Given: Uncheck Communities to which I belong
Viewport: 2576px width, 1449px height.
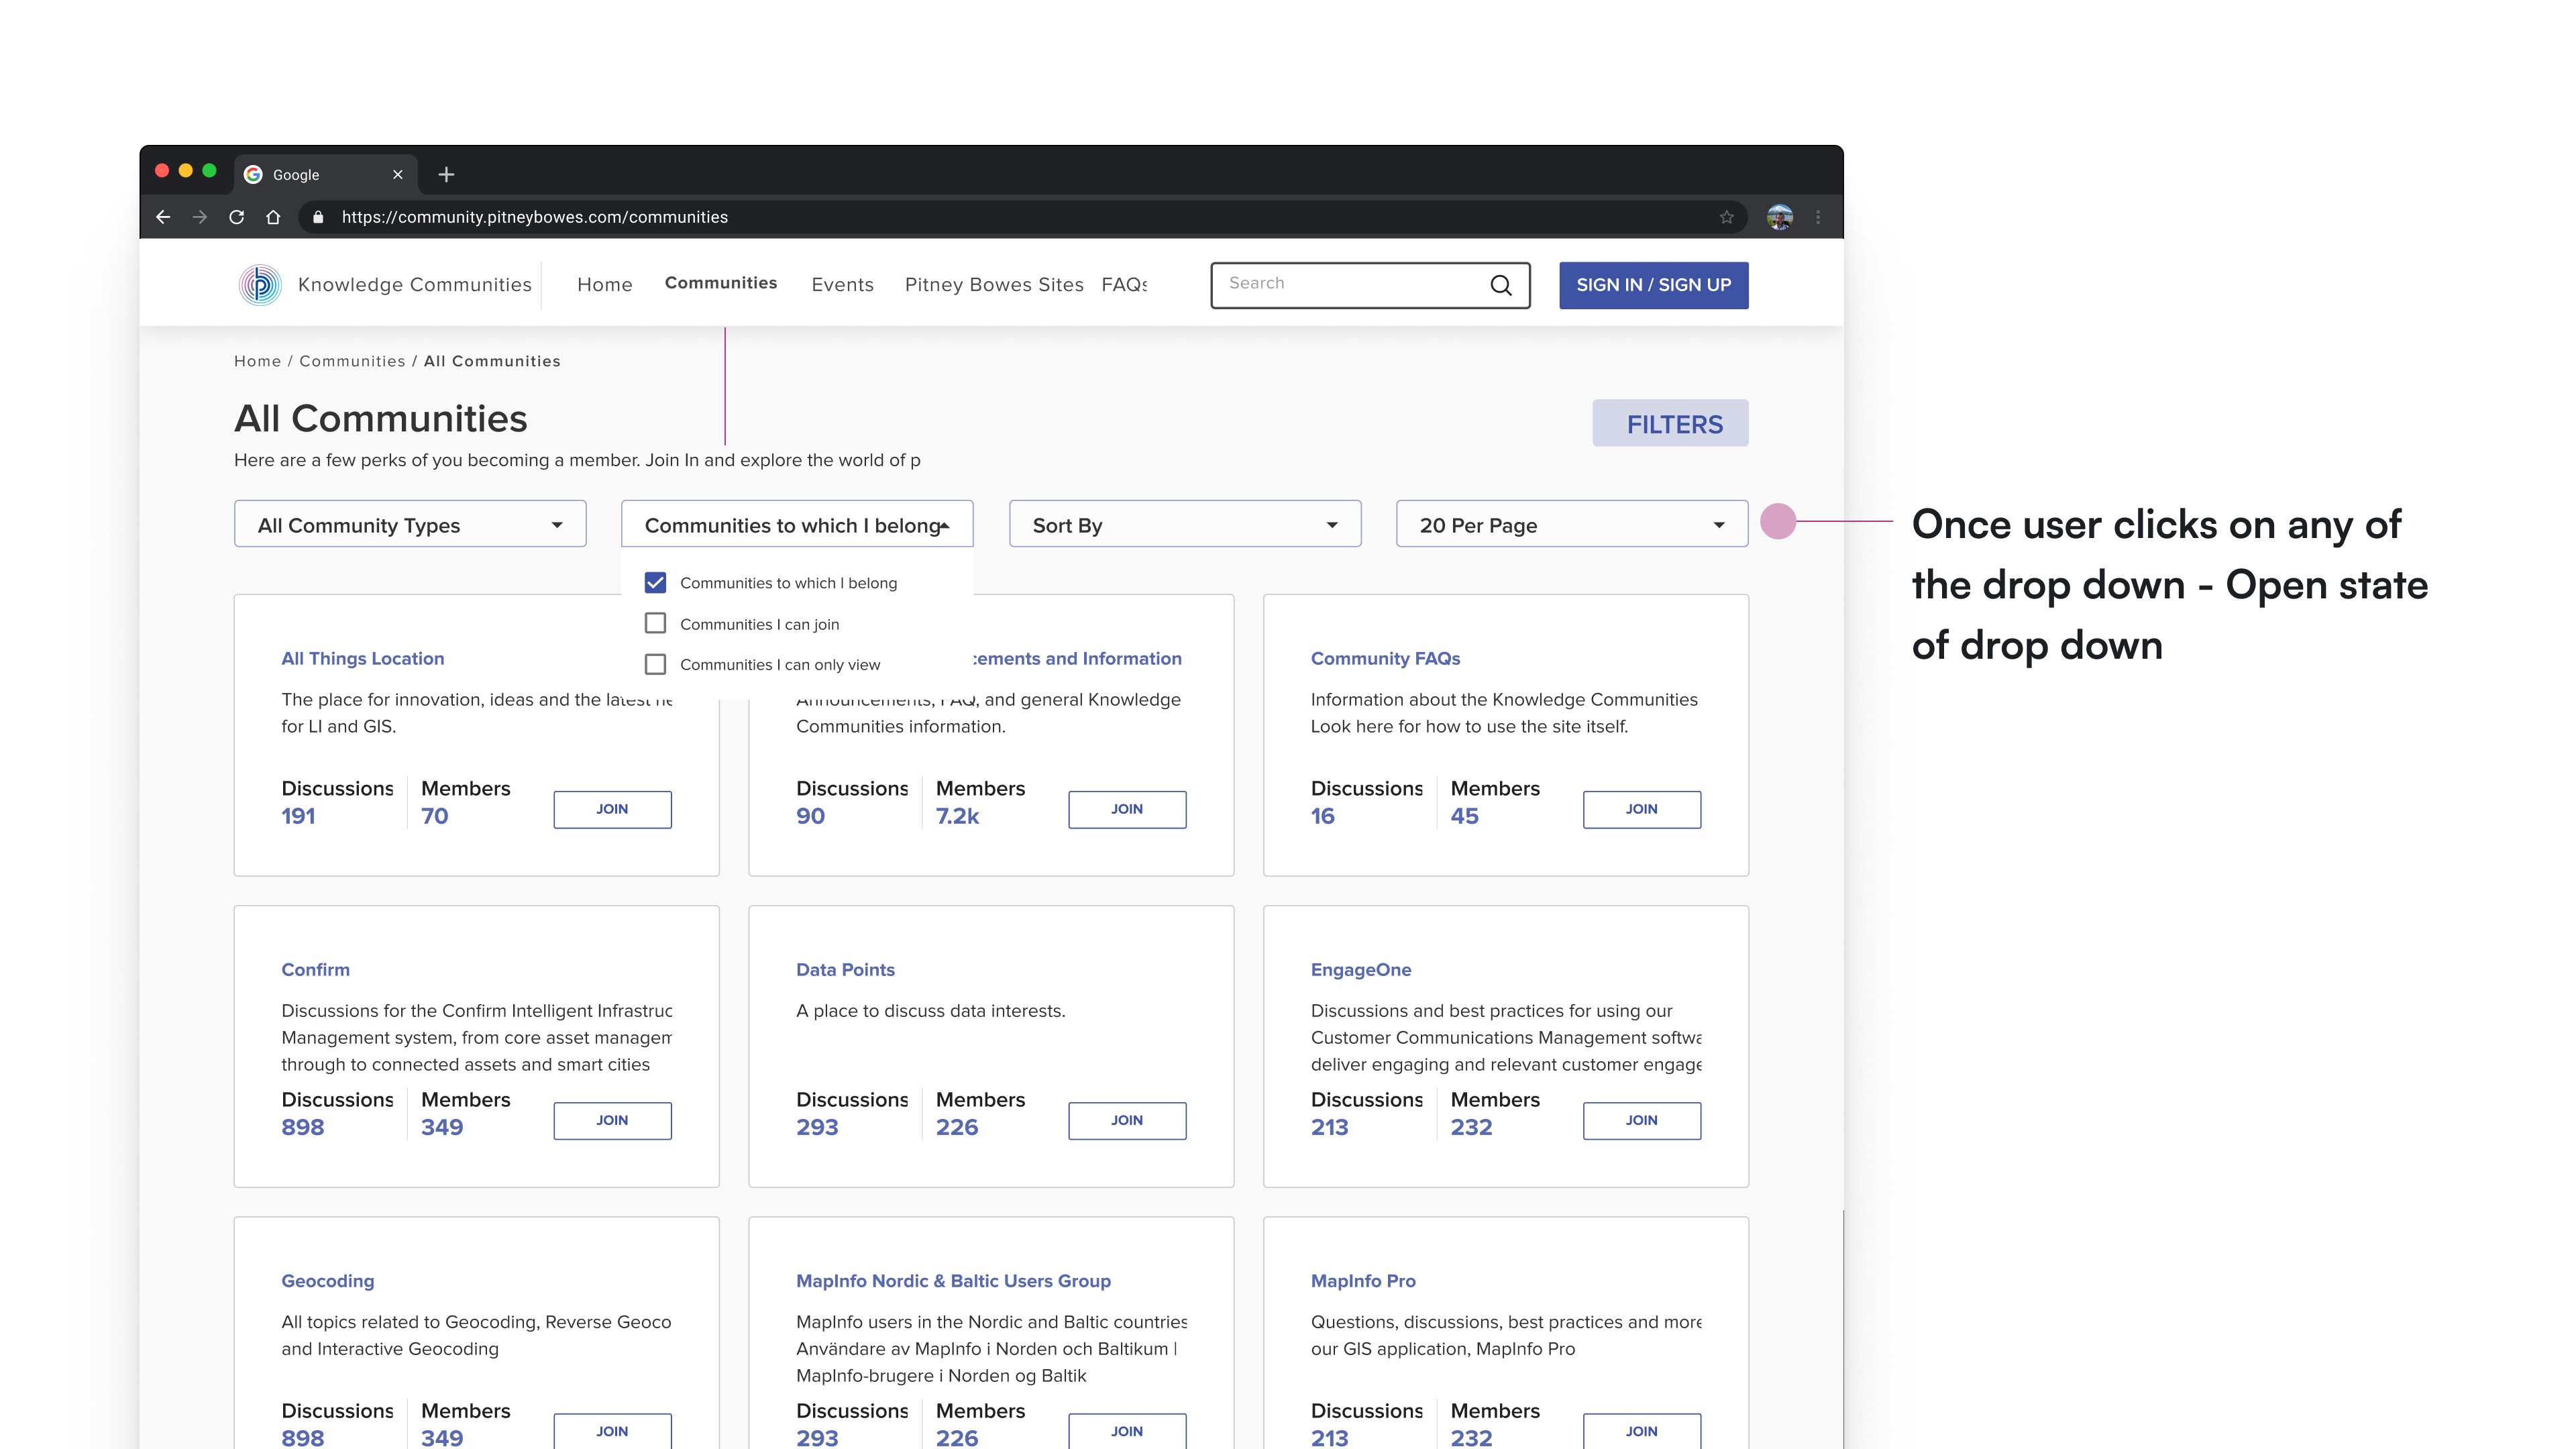Looking at the screenshot, I should (x=655, y=582).
